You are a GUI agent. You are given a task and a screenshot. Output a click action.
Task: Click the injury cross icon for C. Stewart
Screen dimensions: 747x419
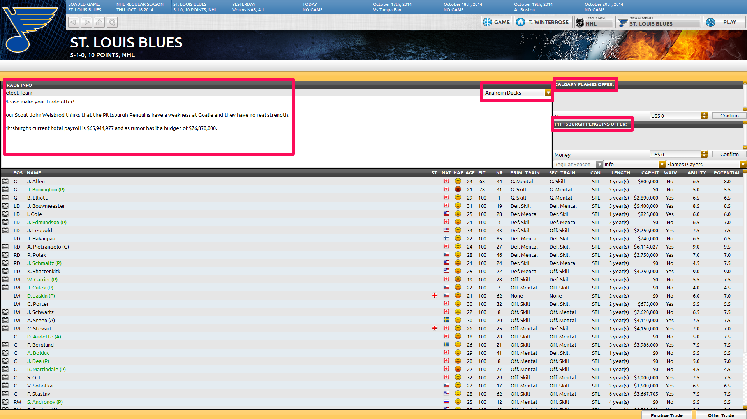tap(435, 328)
